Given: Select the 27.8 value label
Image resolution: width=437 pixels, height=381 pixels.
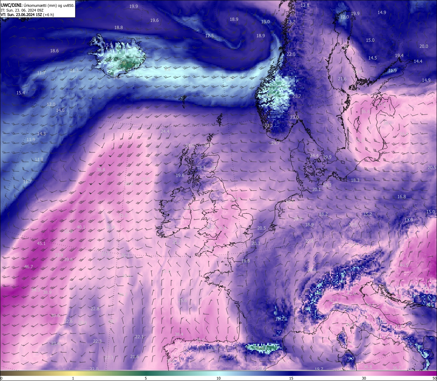Looking at the screenshot, I should tap(309, 241).
